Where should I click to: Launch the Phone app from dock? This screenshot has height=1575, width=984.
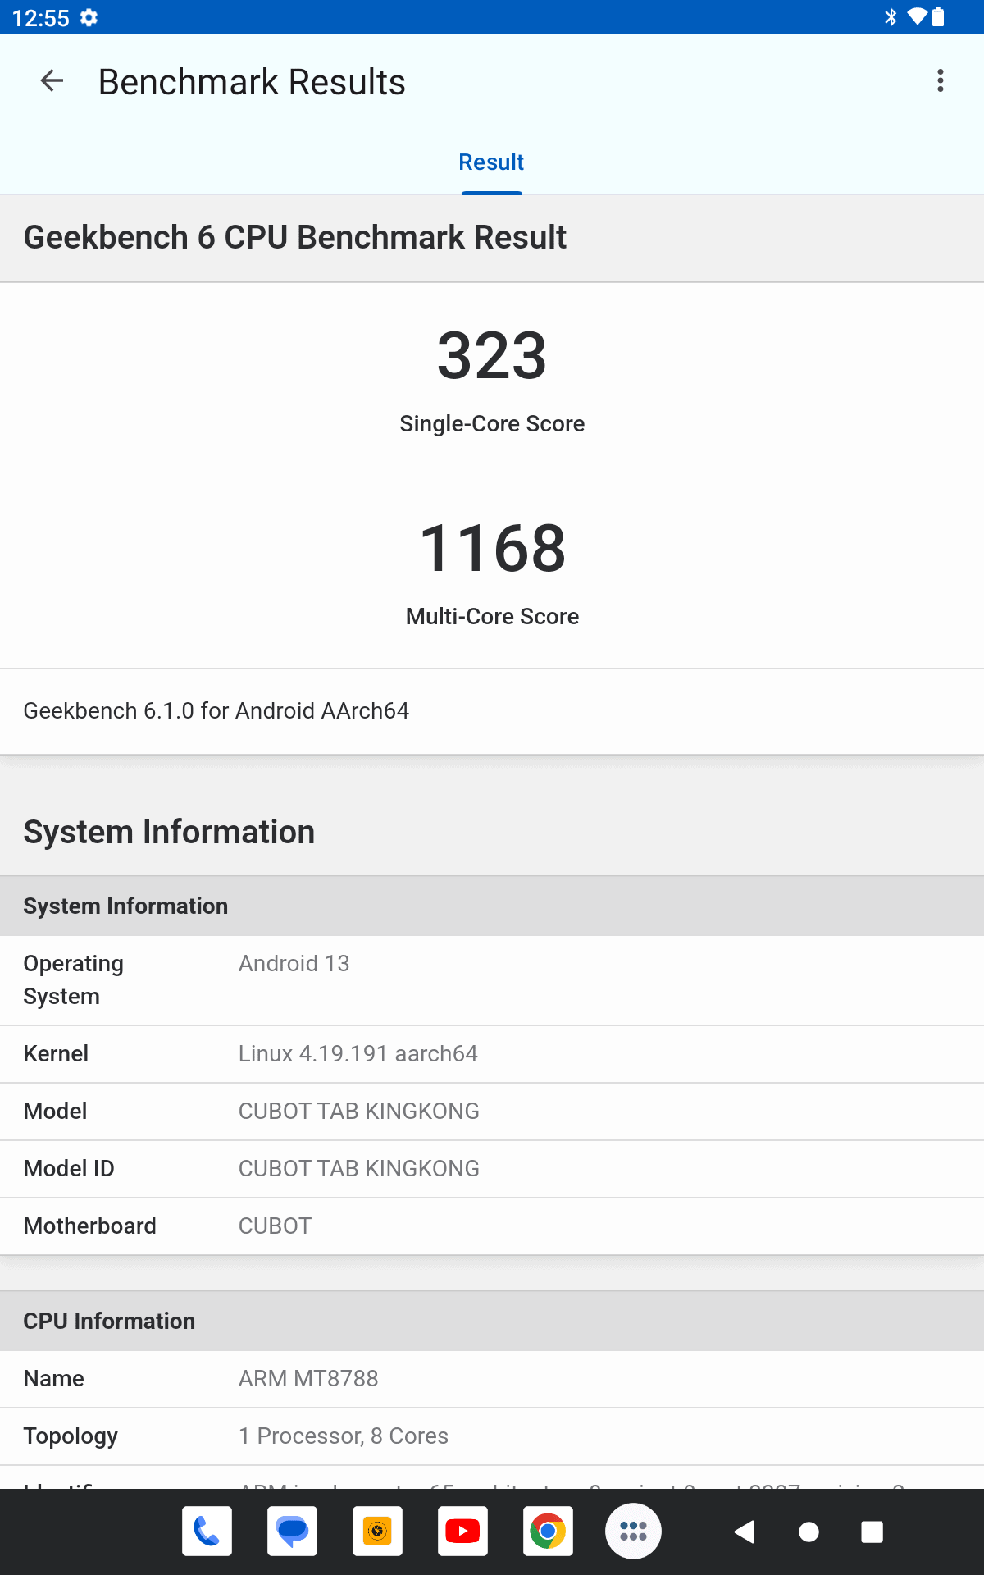[x=207, y=1531]
